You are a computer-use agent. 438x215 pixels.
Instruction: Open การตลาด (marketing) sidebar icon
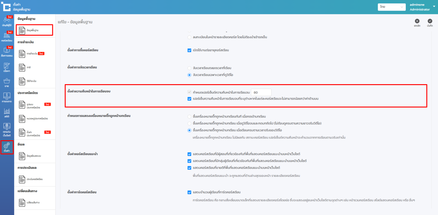[7, 98]
